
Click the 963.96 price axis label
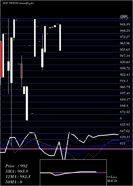tap(125, 43)
